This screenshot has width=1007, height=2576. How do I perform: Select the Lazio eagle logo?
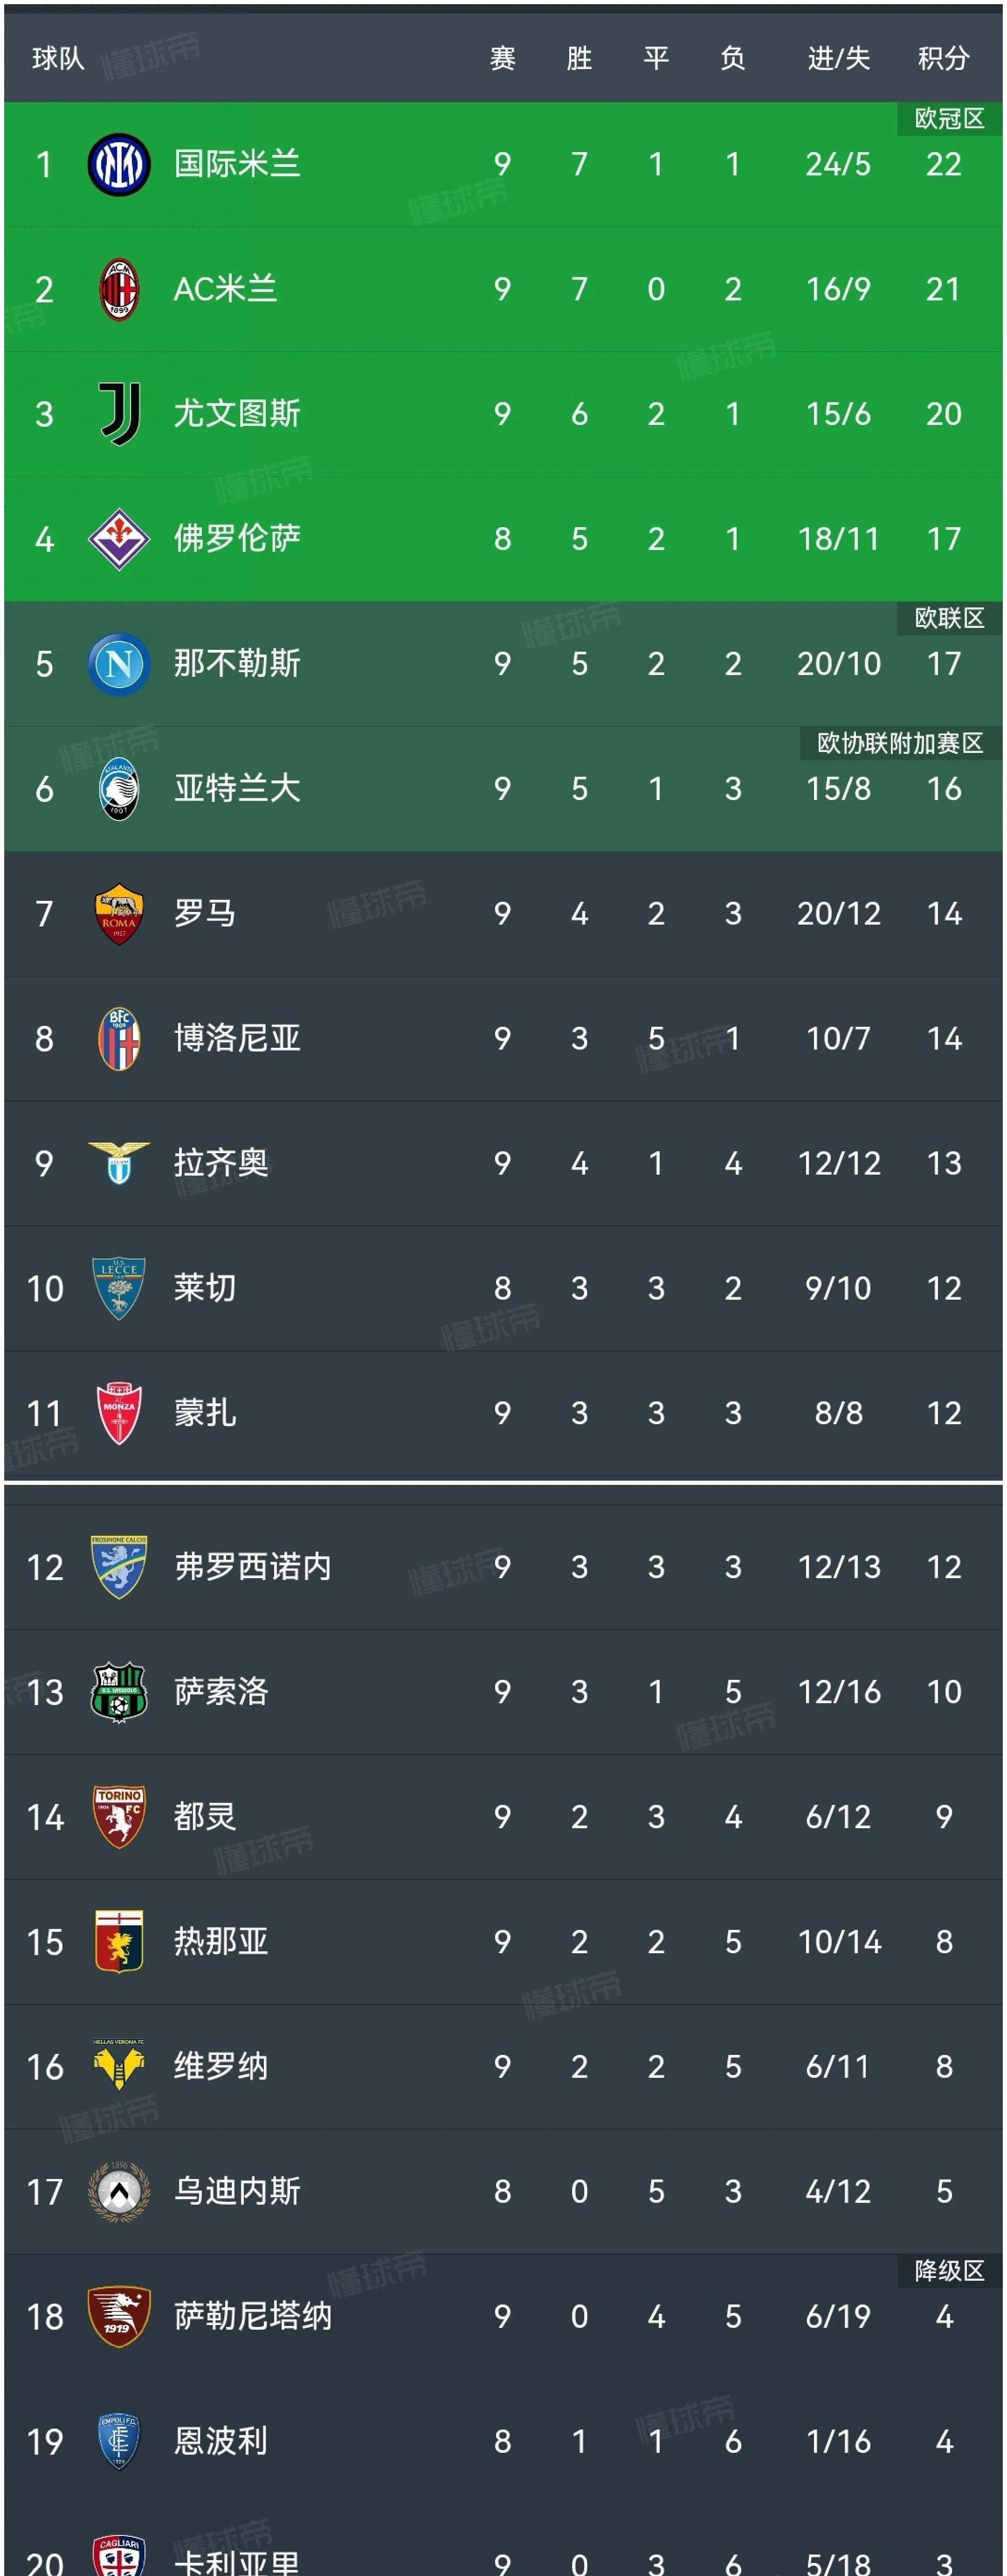[x=119, y=1163]
